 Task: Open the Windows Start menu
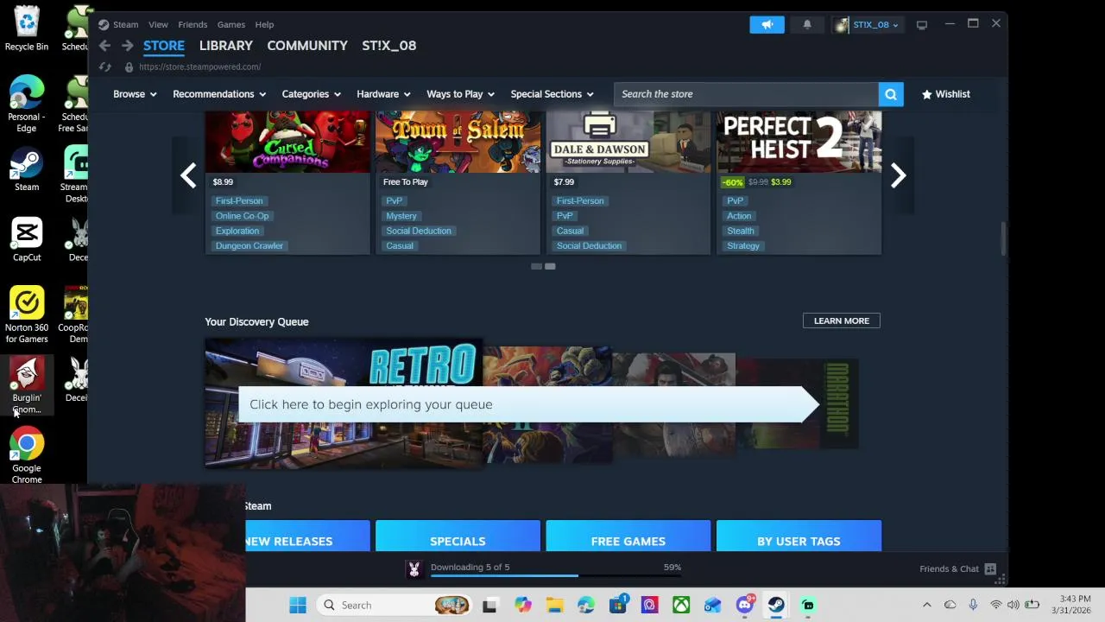[x=298, y=605]
